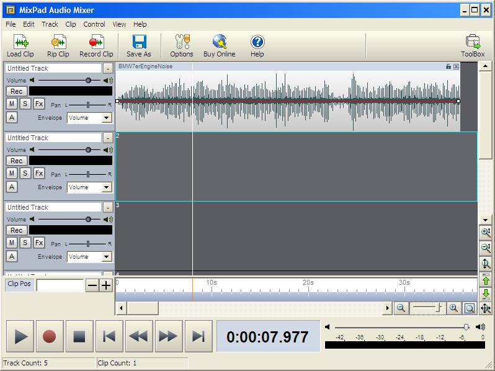Click the Clip Pos input field

point(60,285)
